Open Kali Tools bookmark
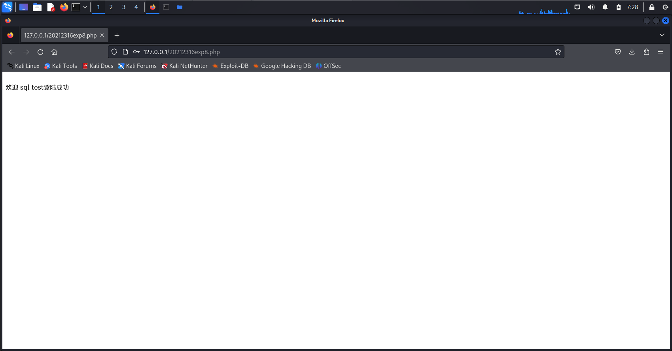 (61, 66)
